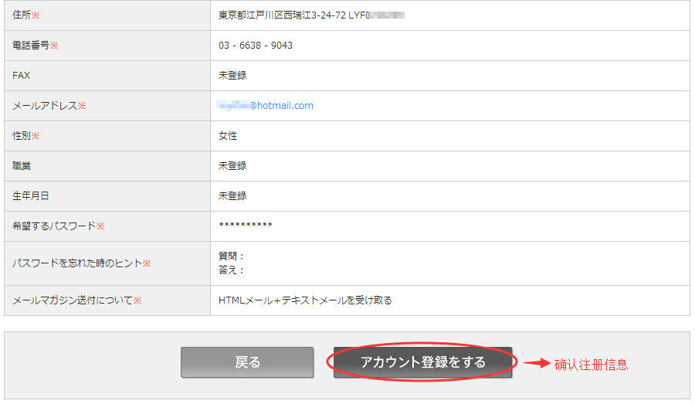The height and width of the screenshot is (404, 695).
Task: Select the 生年月日 row label
Action: tap(31, 196)
